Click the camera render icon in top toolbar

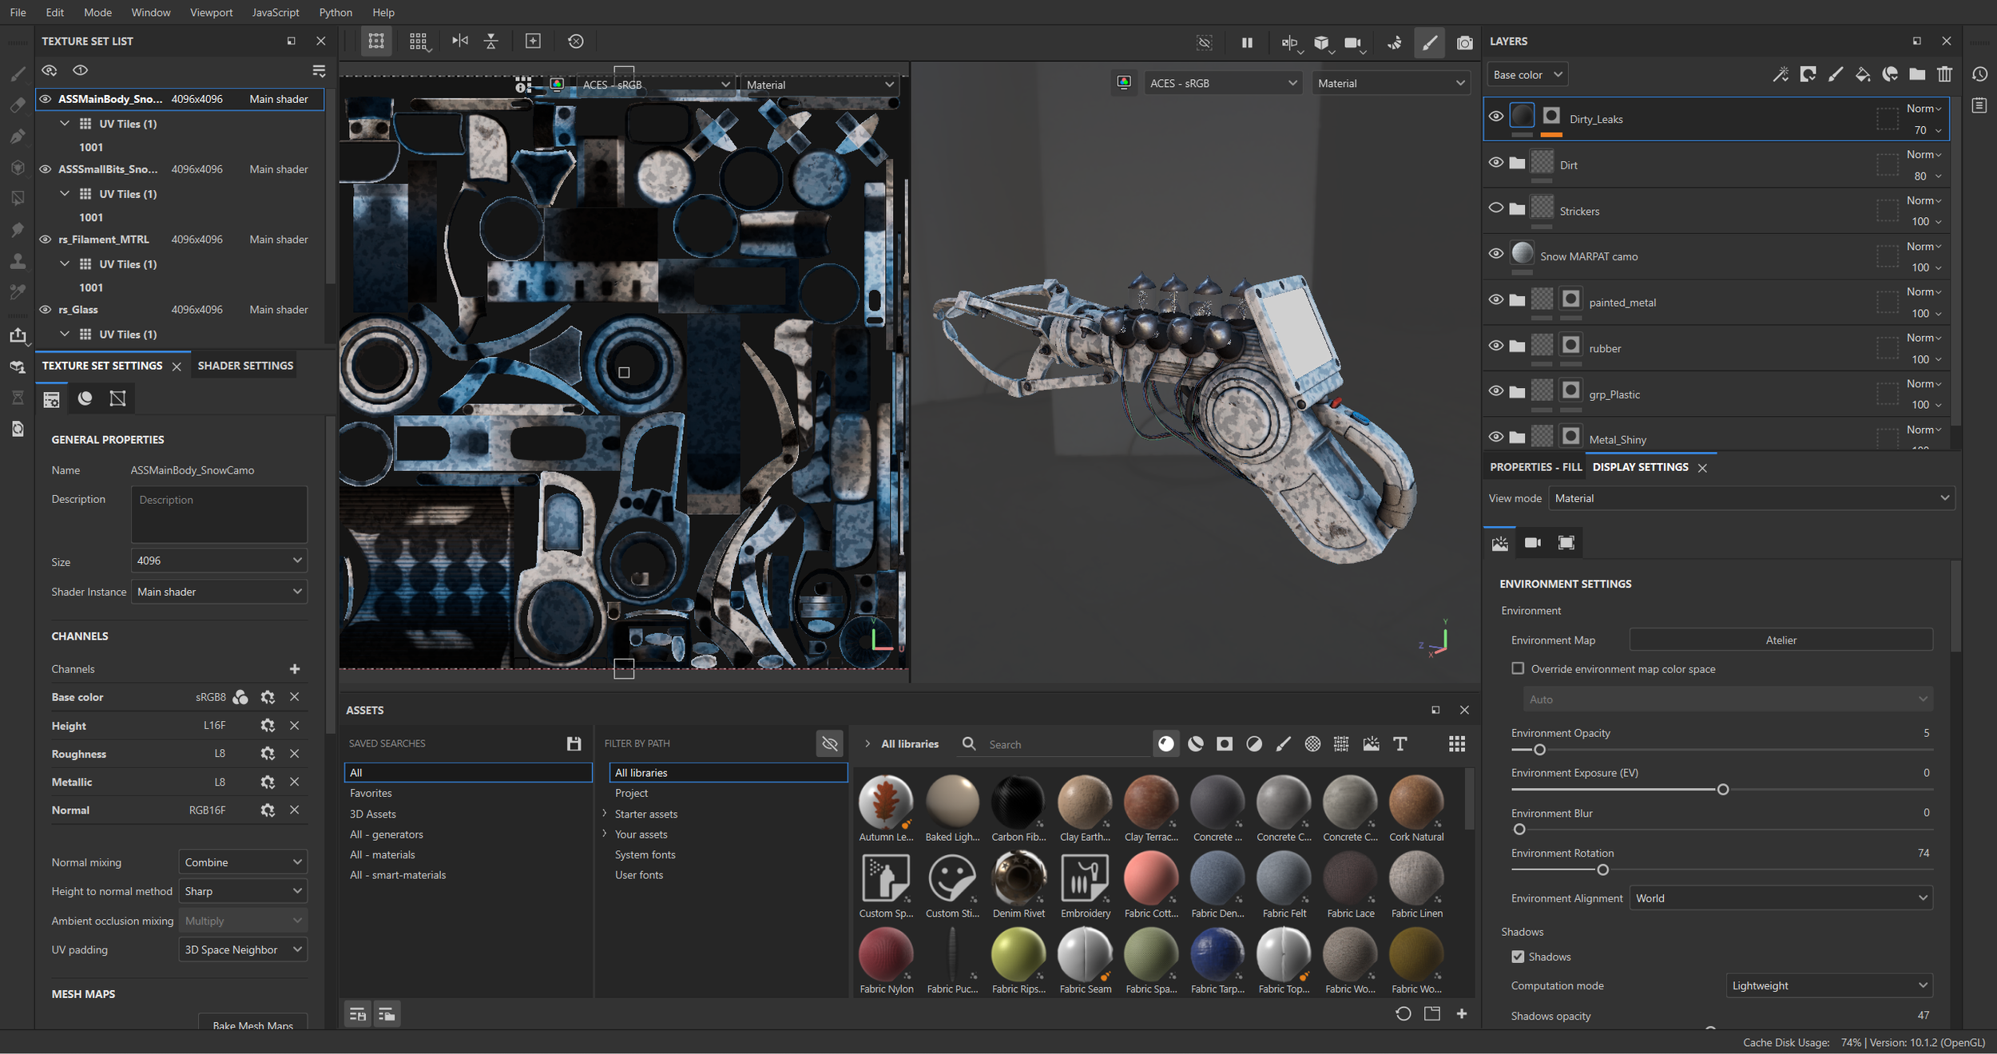tap(1464, 42)
